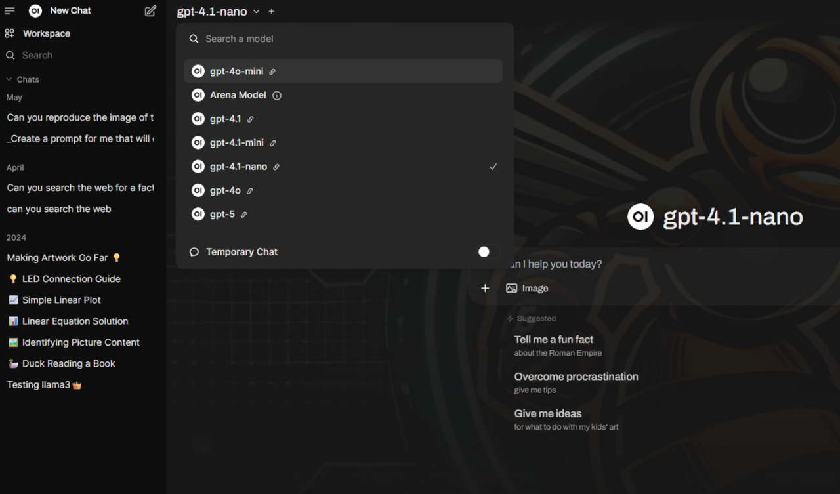
Task: Click the link icon beside gpt-5
Action: click(243, 215)
